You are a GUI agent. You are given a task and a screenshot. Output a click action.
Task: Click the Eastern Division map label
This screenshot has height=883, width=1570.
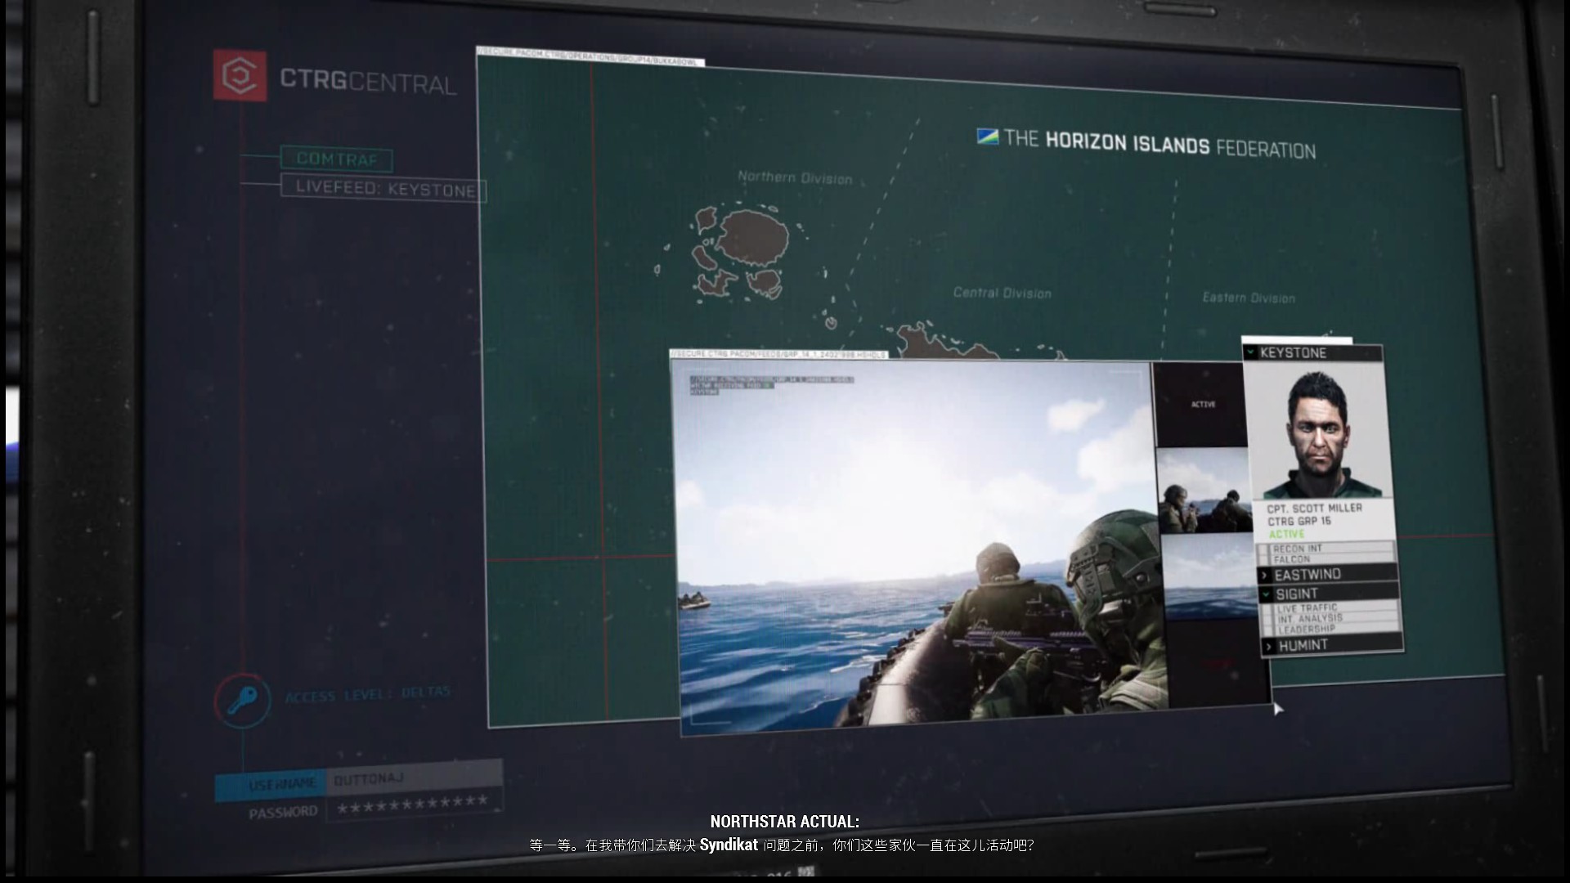[1249, 298]
